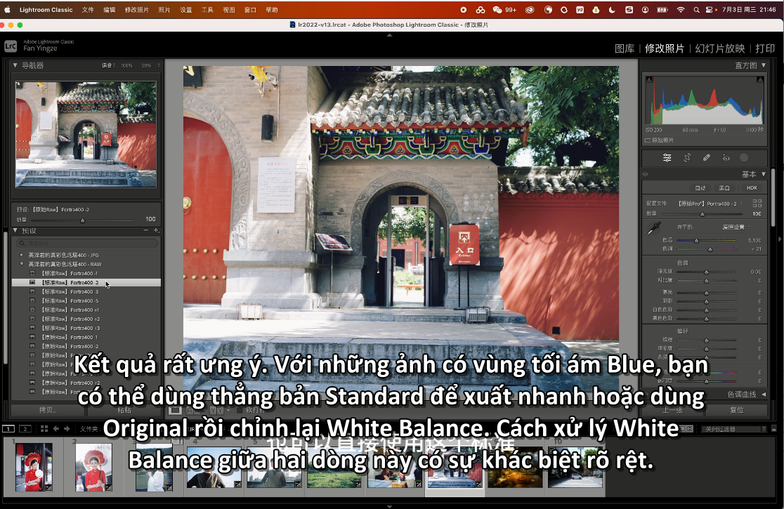The width and height of the screenshot is (784, 509).
Task: Adjust the 色温 temperature slider handle
Action: click(697, 240)
